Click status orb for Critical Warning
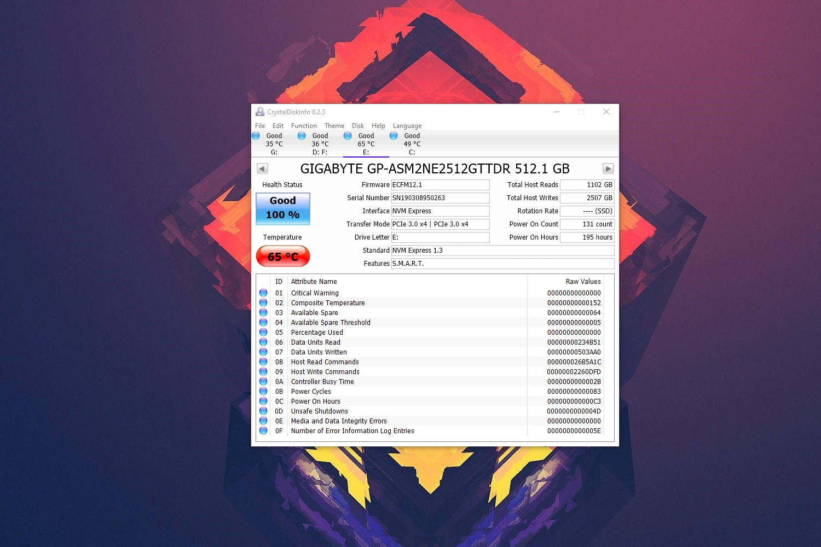Viewport: 821px width, 547px height. pyautogui.click(x=263, y=293)
